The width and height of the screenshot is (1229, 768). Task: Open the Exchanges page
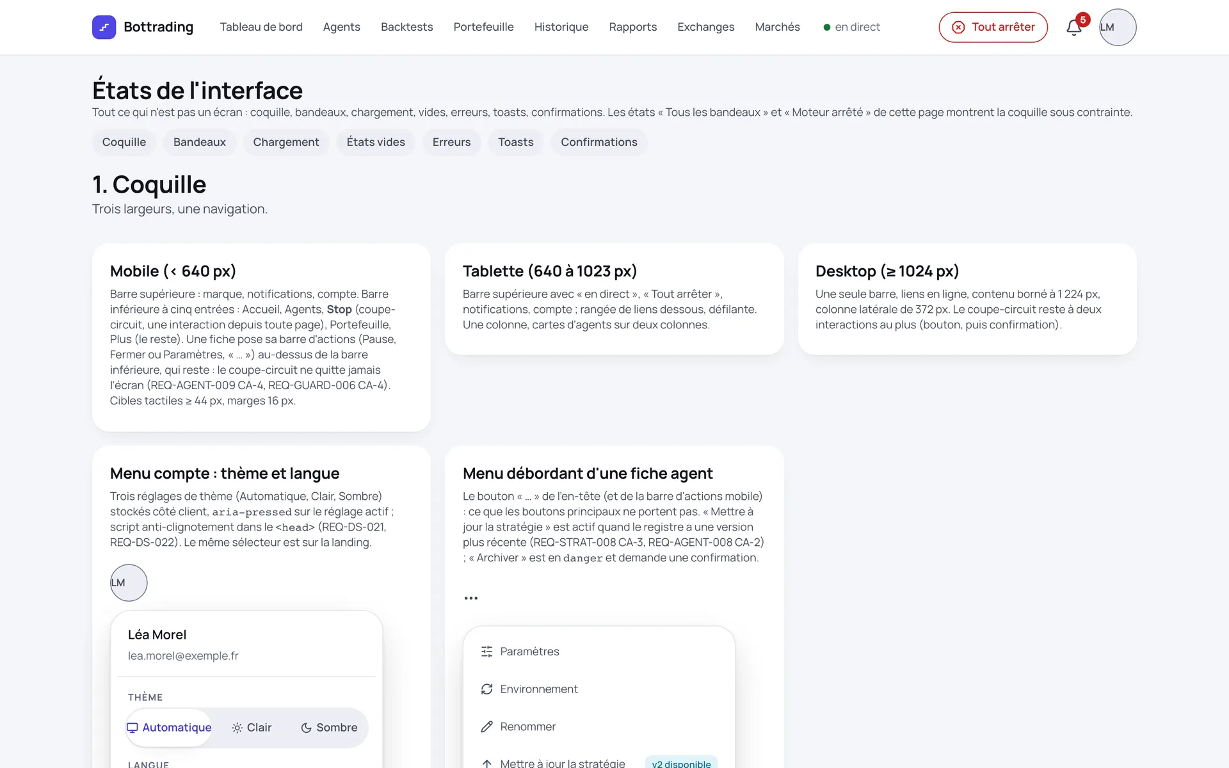pos(706,27)
